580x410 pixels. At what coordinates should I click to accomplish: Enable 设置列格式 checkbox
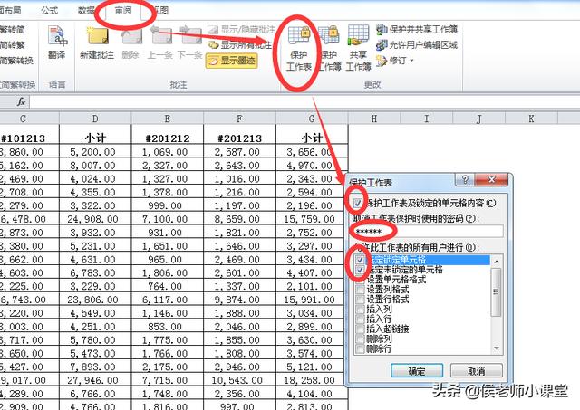pos(360,290)
